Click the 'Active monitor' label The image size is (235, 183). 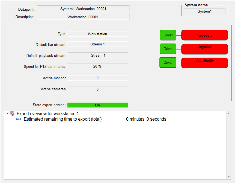point(54,78)
